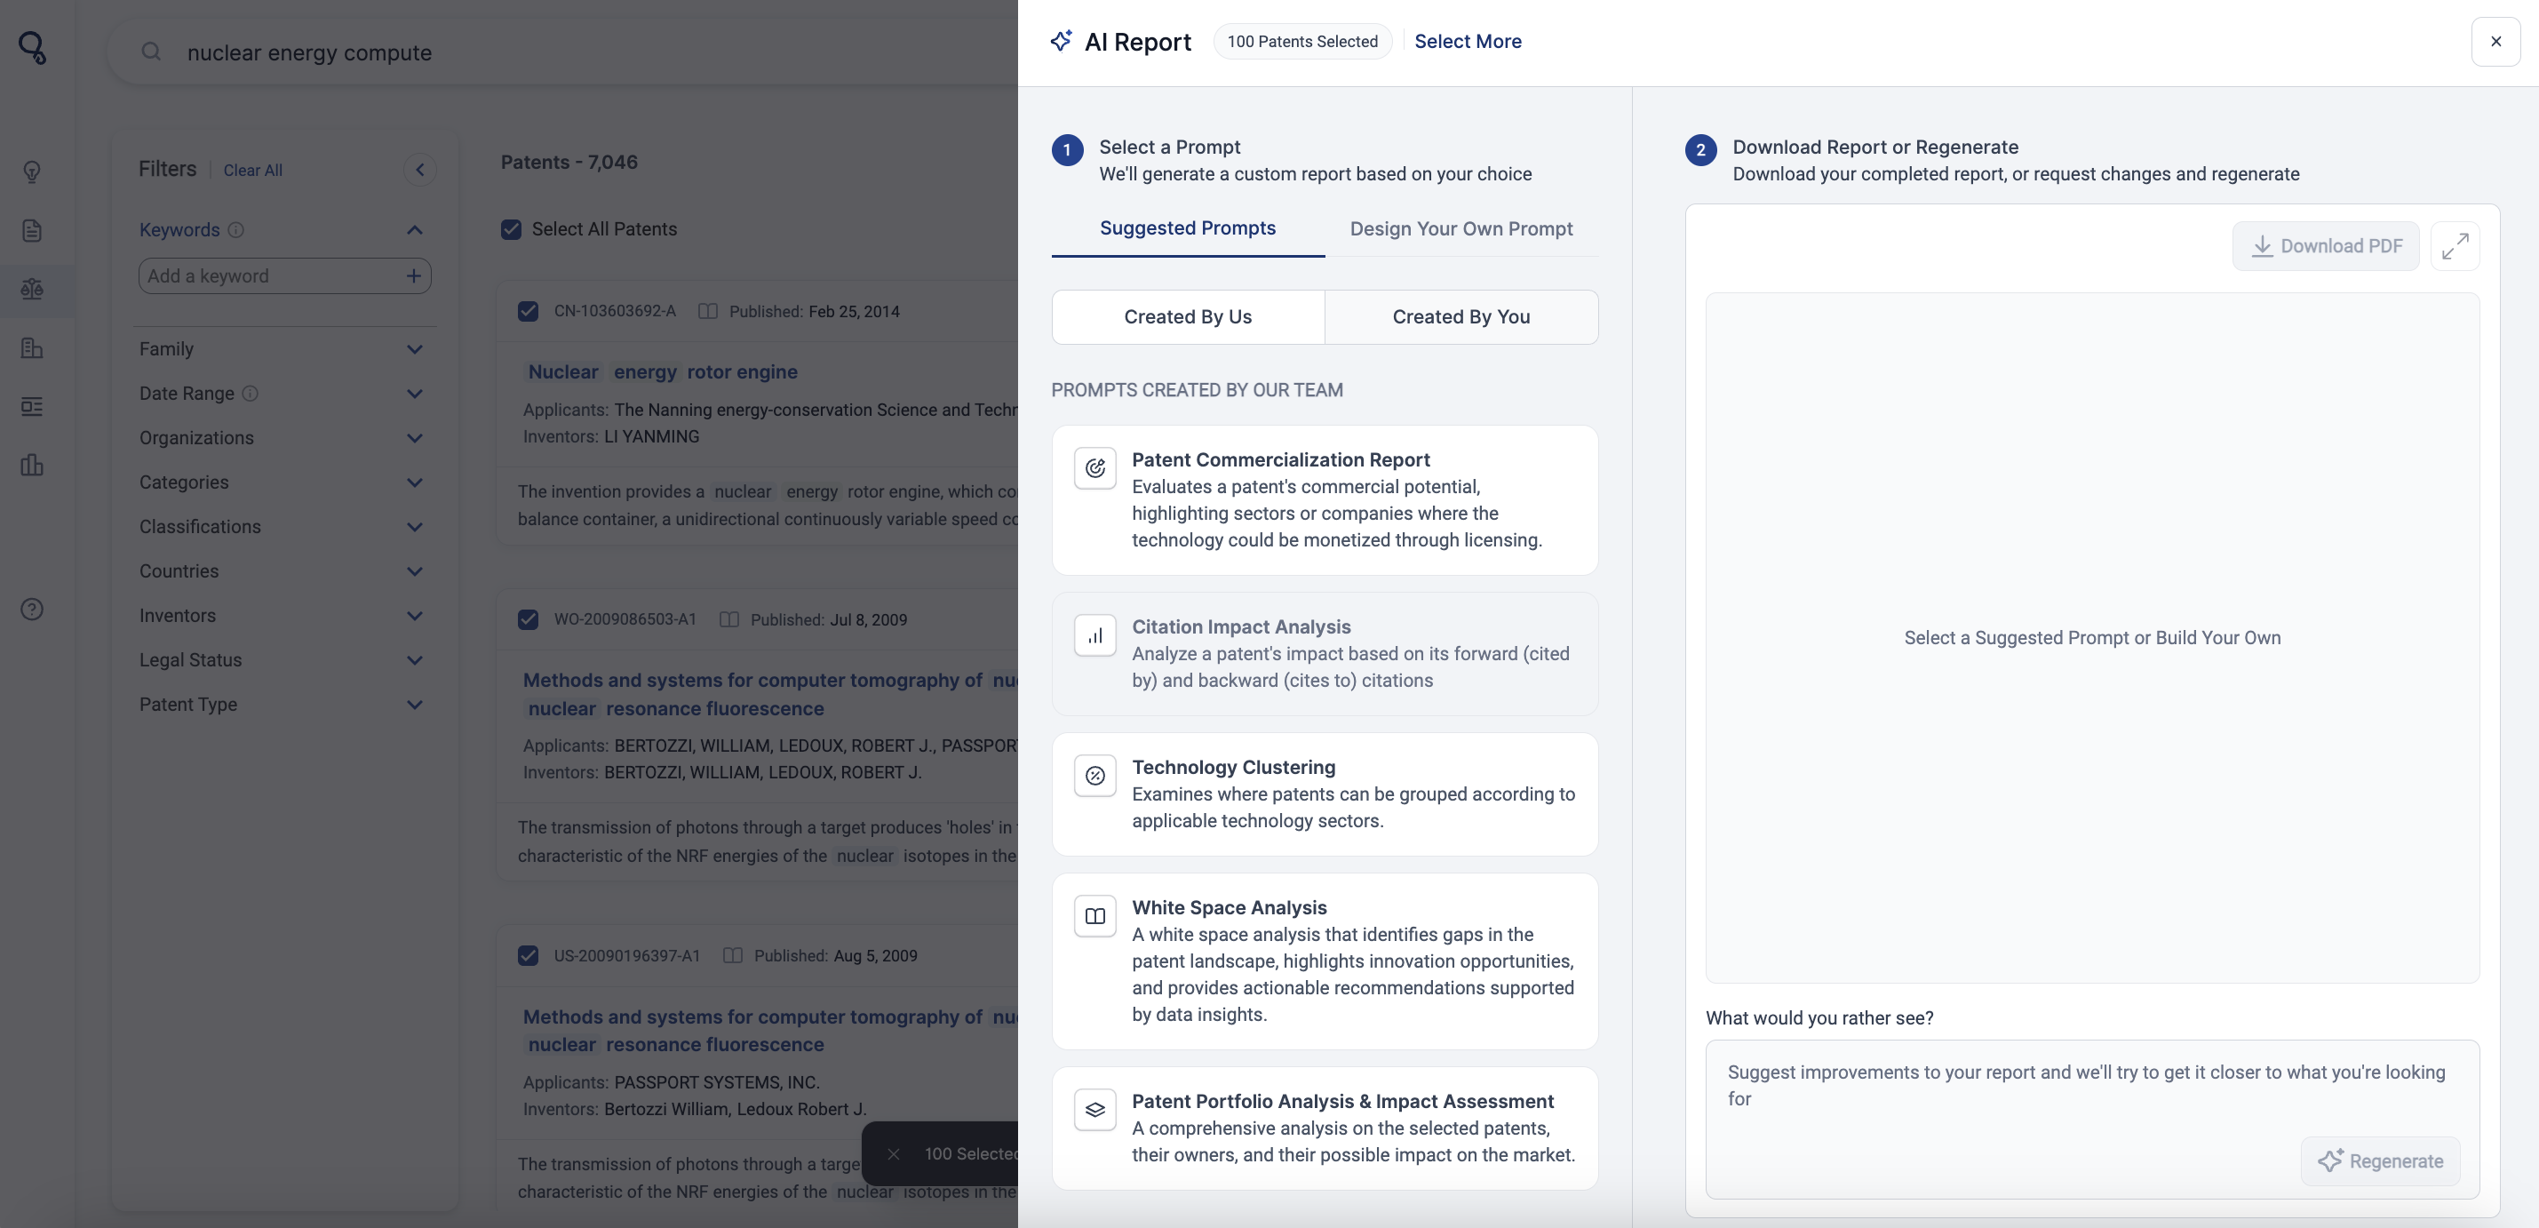The image size is (2539, 1228).
Task: Click the plus icon to add keyword
Action: (414, 276)
